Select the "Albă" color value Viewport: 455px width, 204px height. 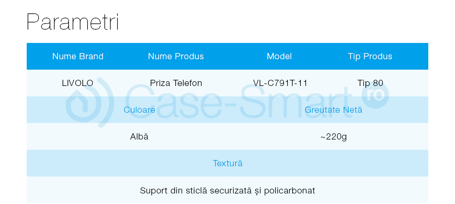point(139,137)
